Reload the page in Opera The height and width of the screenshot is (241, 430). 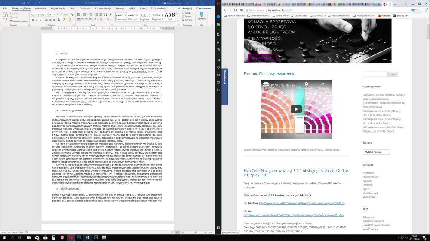coord(236,10)
